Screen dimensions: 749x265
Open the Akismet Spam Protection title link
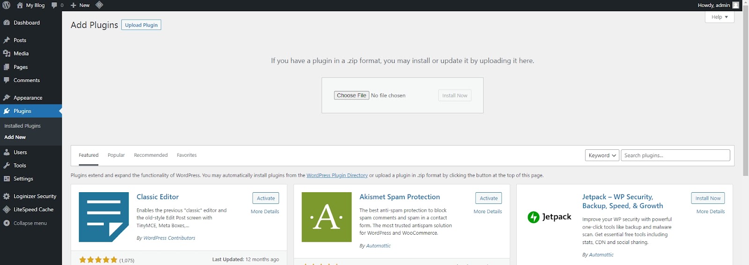[x=400, y=197]
